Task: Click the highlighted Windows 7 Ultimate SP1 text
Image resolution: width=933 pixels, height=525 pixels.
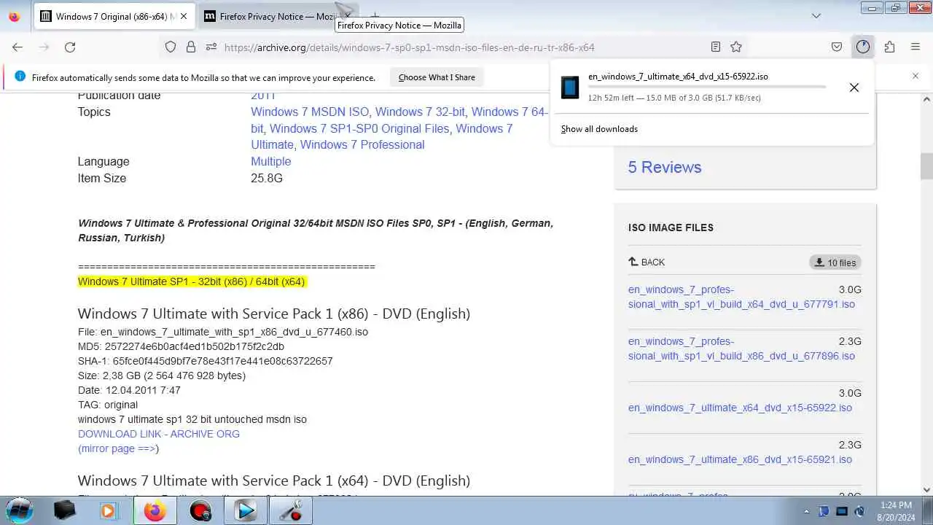Action: tap(191, 281)
